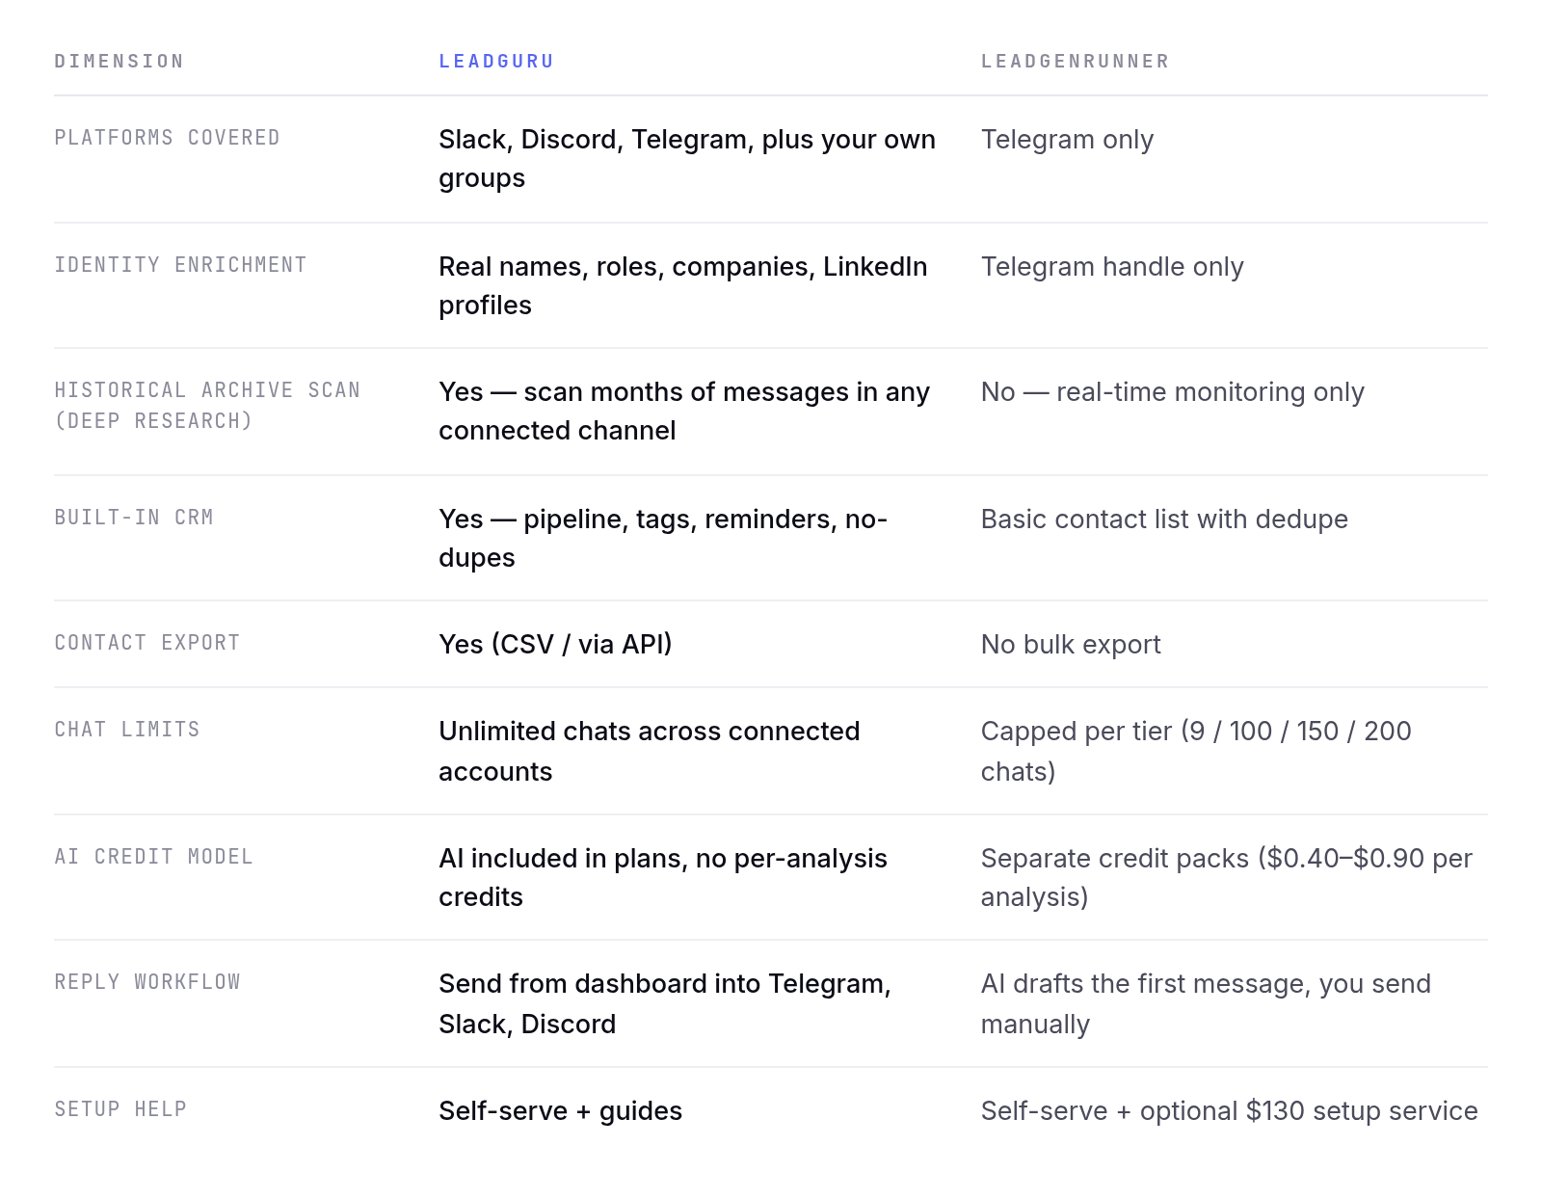Click 'Unlimited chats across connected accounts'

pyautogui.click(x=650, y=752)
